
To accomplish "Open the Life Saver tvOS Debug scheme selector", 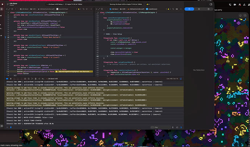I will click(55, 4).
